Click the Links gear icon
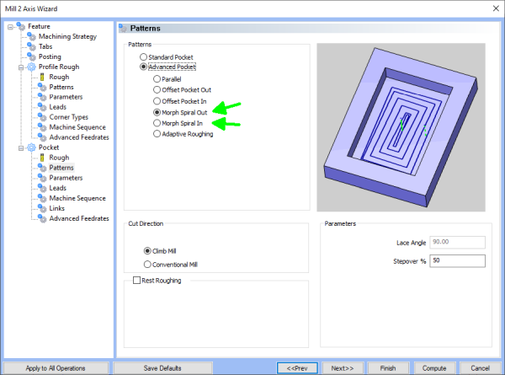This screenshot has height=375, width=505. click(42, 208)
